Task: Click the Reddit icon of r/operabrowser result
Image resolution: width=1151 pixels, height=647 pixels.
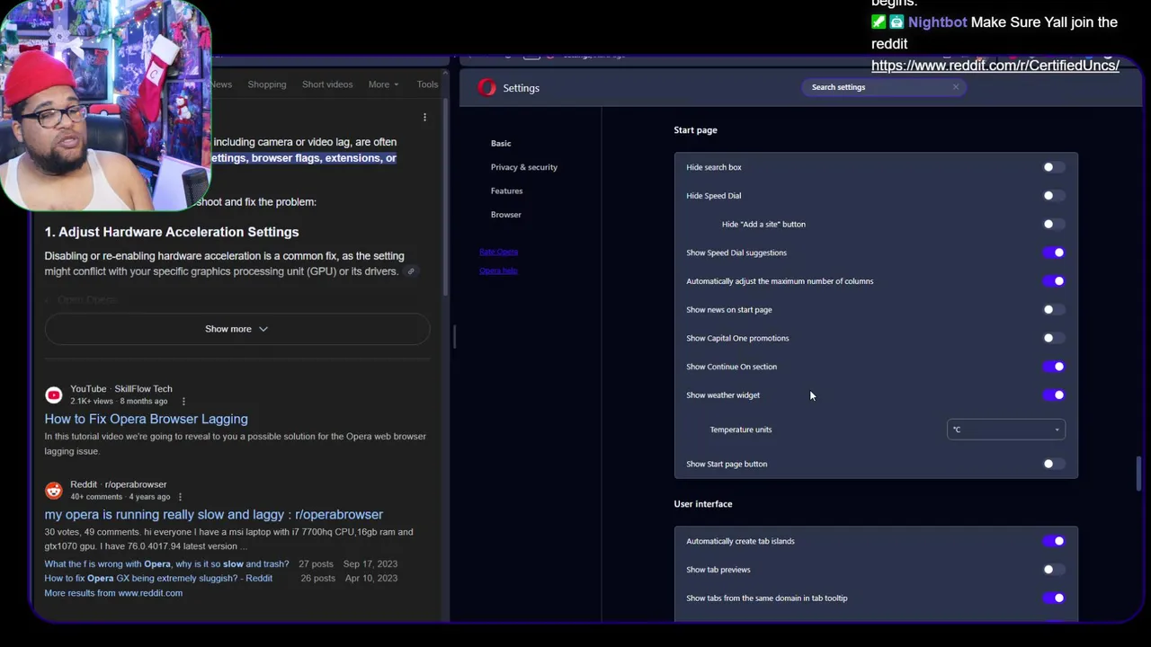Action: tap(54, 491)
